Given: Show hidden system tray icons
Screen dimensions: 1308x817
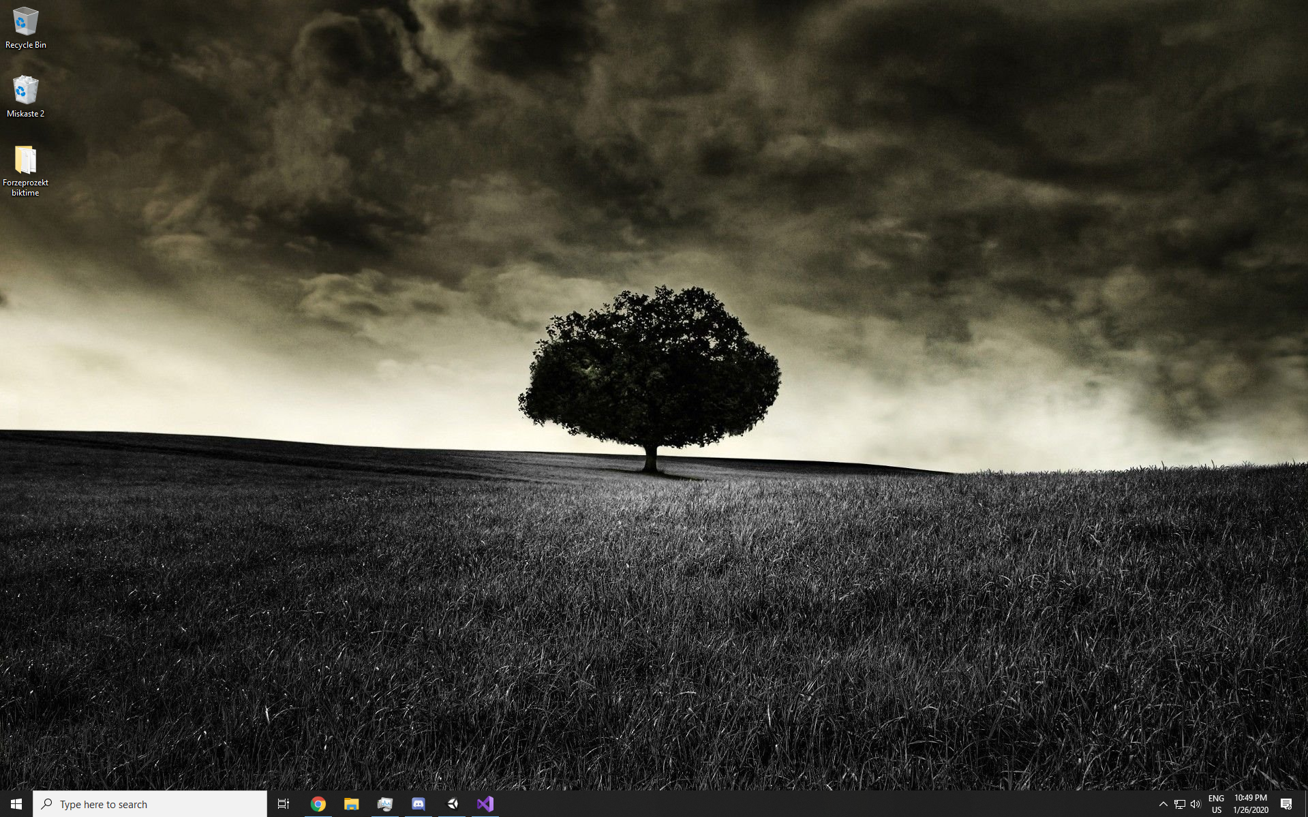Looking at the screenshot, I should point(1163,804).
